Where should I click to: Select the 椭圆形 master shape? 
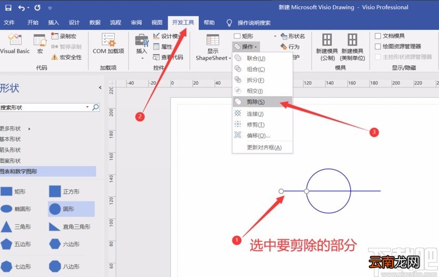pyautogui.click(x=16, y=209)
